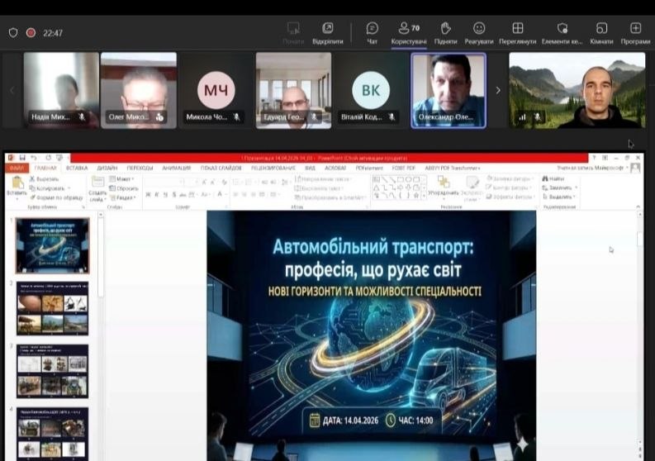Show next participants with right chevron
655x461 pixels.
click(x=497, y=90)
